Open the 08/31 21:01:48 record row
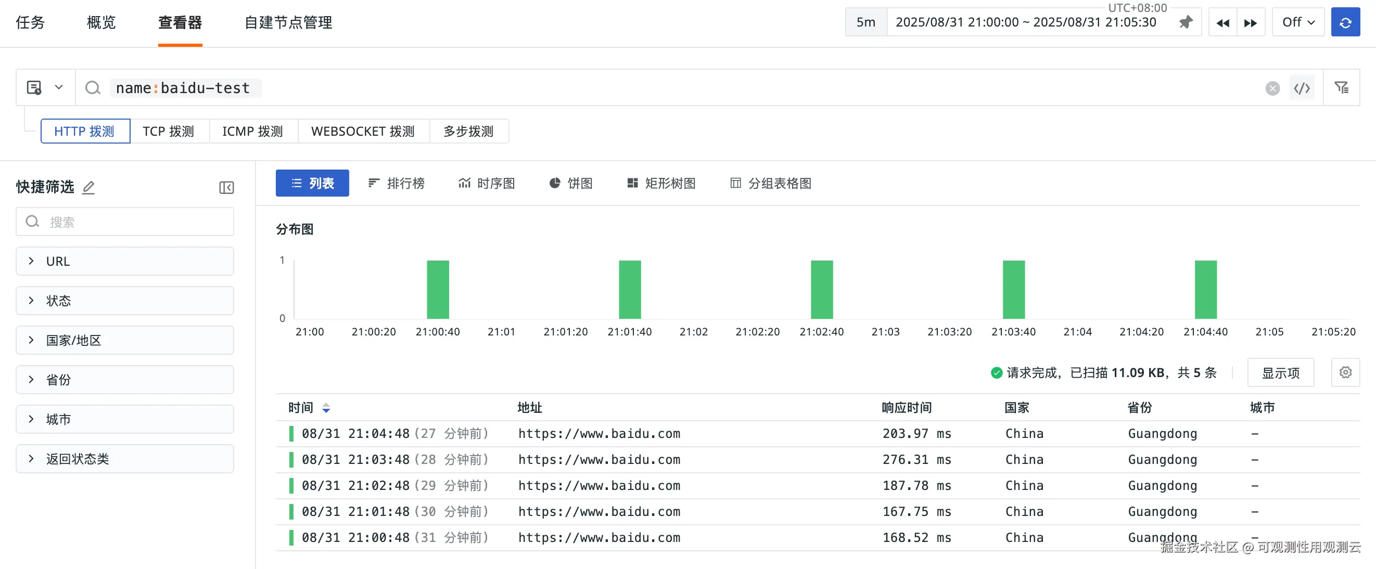 point(818,512)
